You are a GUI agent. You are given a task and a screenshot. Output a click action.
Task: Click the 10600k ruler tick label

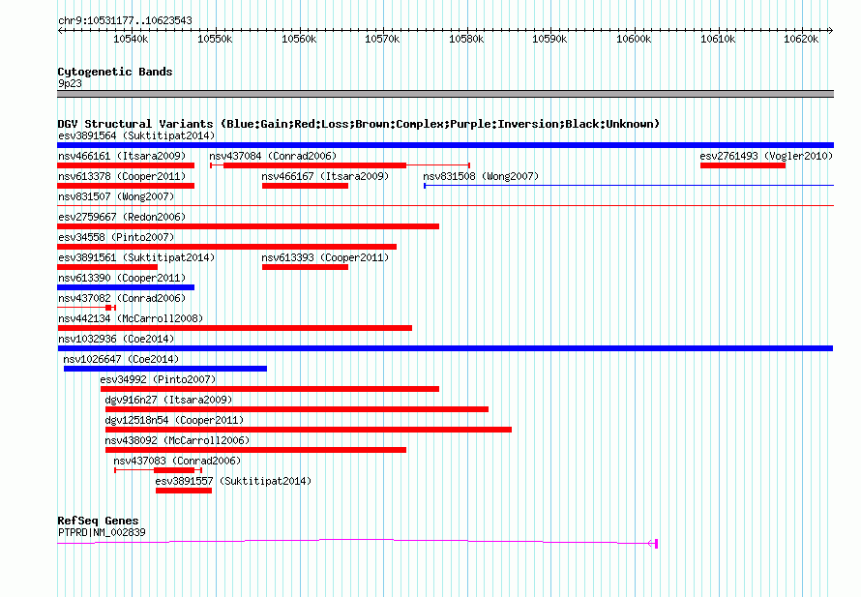pos(634,39)
